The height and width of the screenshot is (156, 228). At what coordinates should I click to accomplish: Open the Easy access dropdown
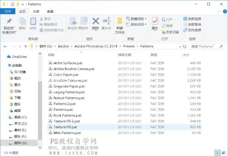click(136, 24)
